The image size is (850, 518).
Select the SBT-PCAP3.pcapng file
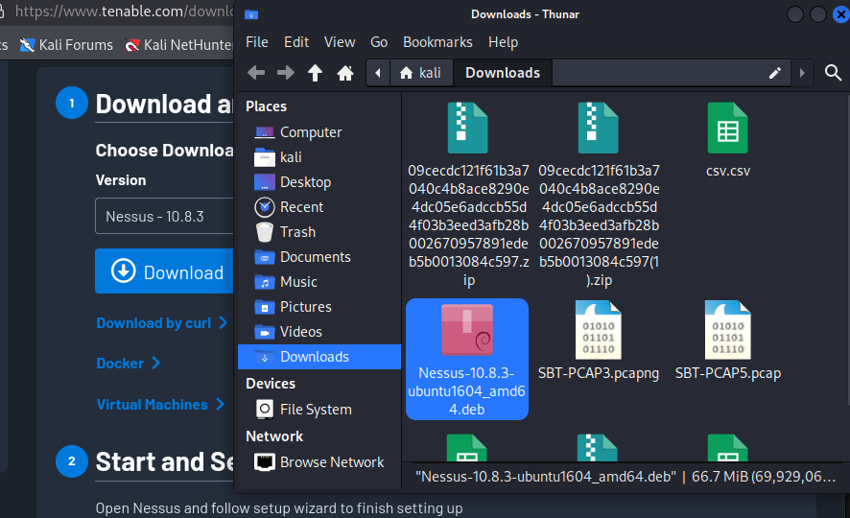599,341
